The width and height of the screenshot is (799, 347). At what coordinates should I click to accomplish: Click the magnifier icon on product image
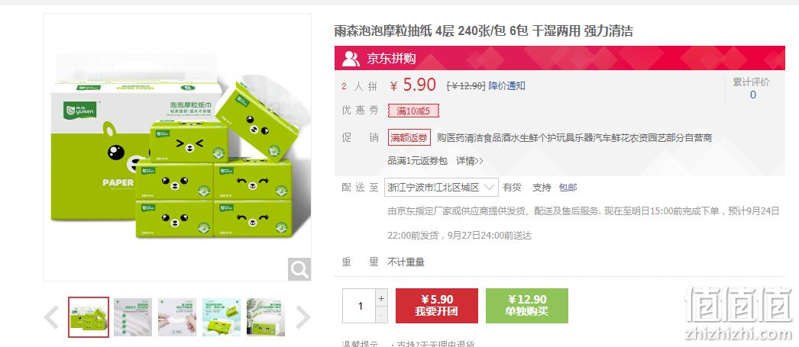(x=299, y=269)
